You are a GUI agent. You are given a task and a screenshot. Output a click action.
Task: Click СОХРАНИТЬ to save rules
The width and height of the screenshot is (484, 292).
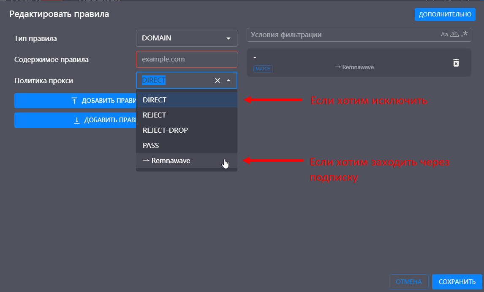457,282
